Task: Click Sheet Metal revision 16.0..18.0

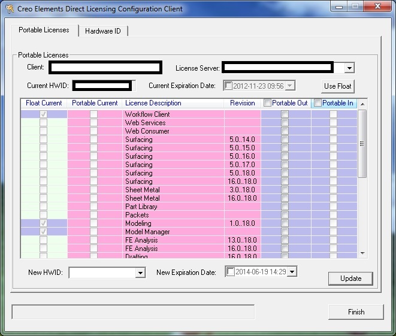Action: 242,198
